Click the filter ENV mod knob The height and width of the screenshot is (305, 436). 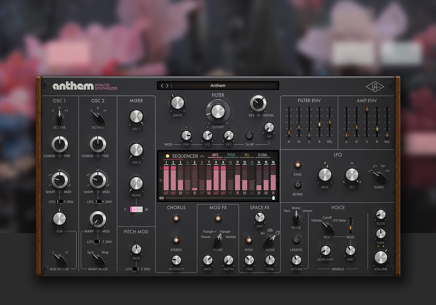pos(186,135)
